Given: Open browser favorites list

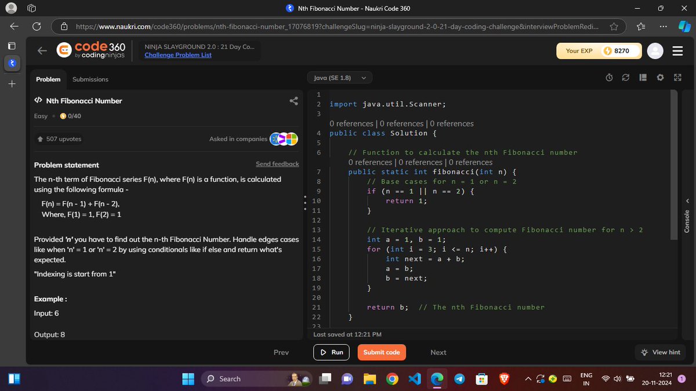Looking at the screenshot, I should pos(641,27).
